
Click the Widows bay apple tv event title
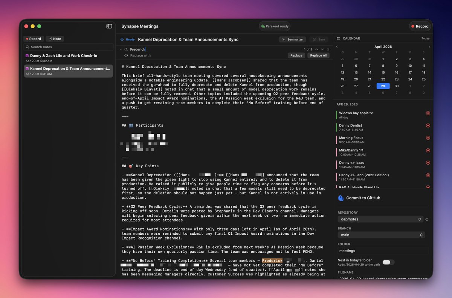356,113
